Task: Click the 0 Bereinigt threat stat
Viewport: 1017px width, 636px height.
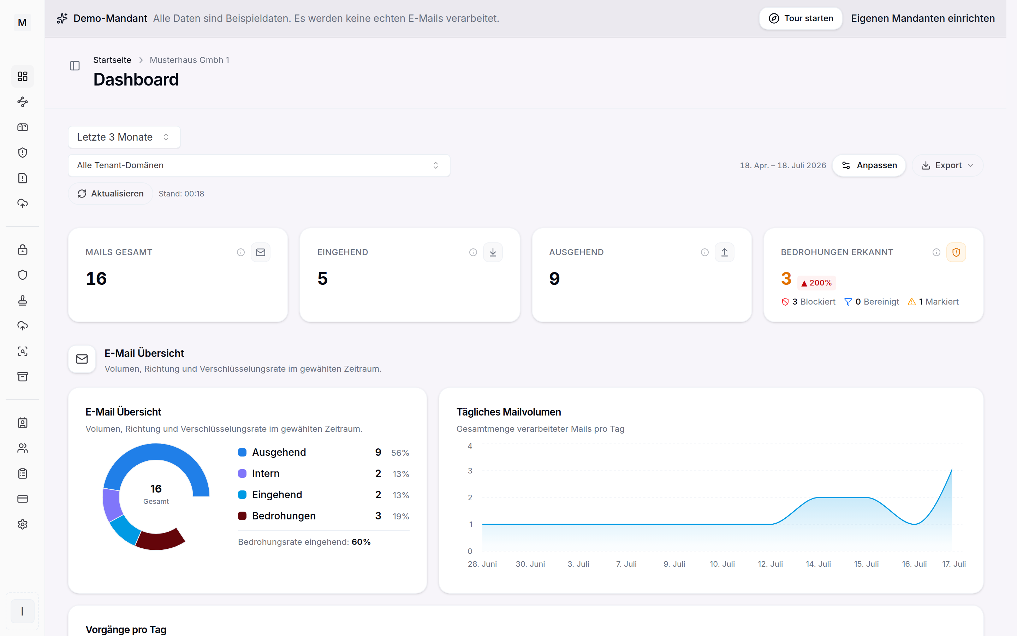Action: (872, 302)
